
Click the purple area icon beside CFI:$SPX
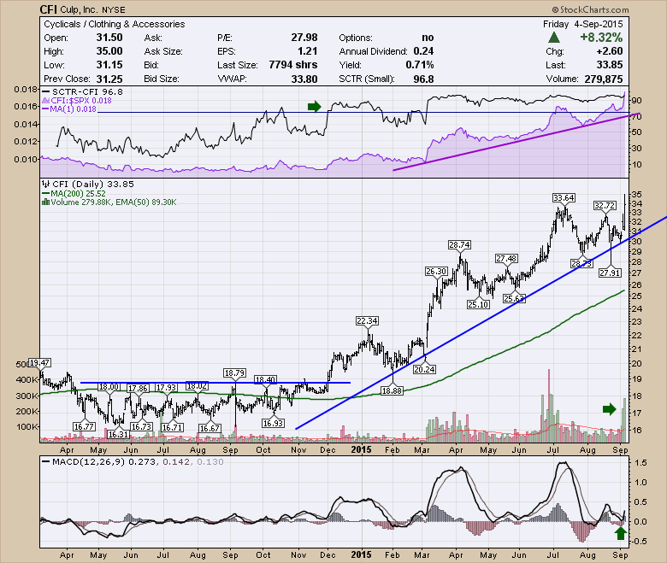[46, 101]
